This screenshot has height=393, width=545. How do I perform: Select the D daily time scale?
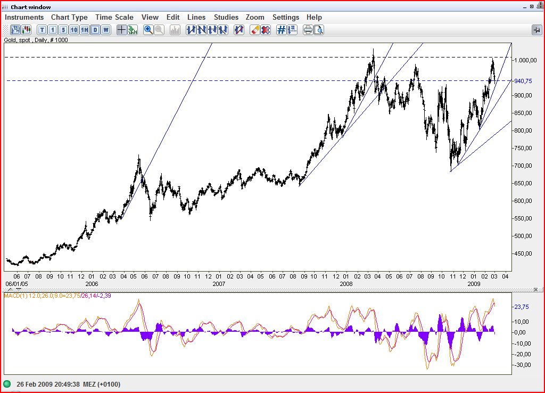click(95, 30)
